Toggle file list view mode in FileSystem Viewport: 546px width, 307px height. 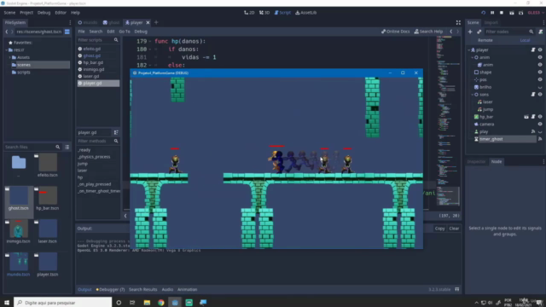pos(67,147)
